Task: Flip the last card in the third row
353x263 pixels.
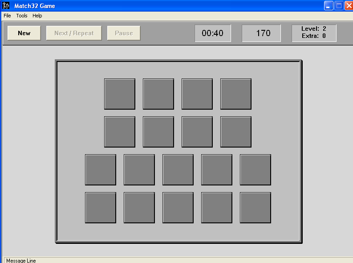Action: (256, 170)
